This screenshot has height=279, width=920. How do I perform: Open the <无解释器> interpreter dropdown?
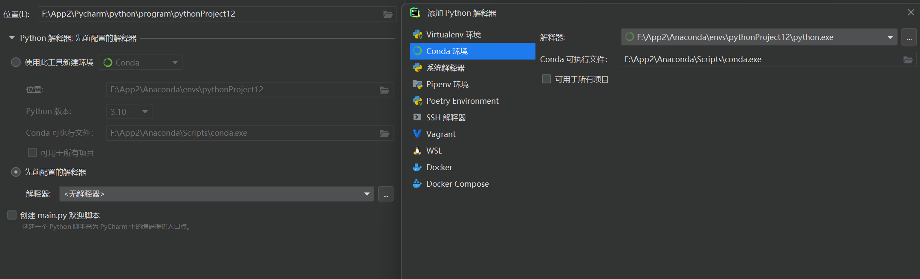216,194
